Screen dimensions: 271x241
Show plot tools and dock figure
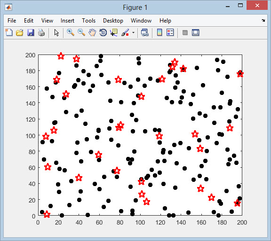(195, 32)
